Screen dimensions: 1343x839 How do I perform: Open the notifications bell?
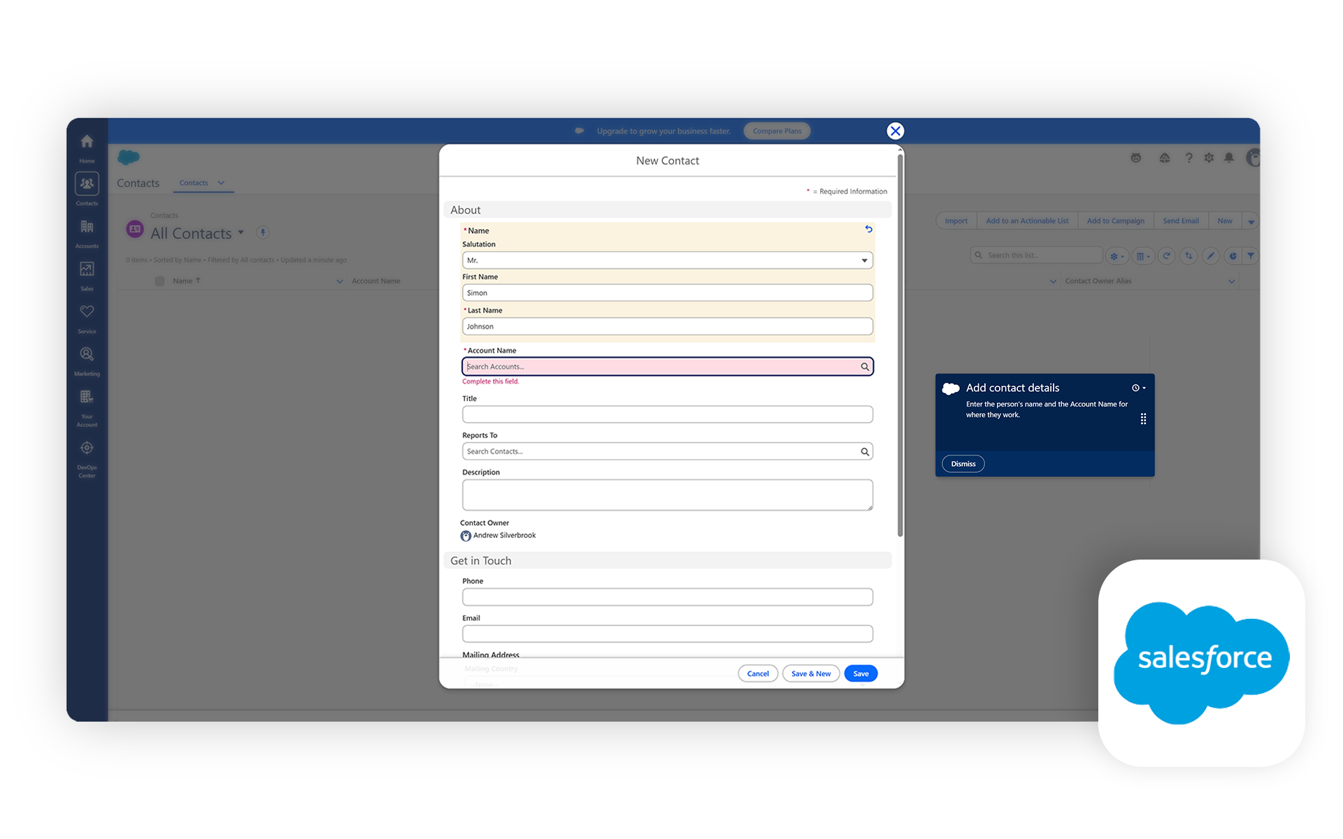[1229, 158]
